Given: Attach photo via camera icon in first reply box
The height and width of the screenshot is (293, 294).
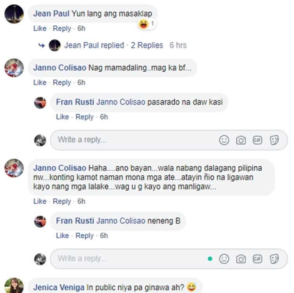Looking at the screenshot, I should click(241, 140).
